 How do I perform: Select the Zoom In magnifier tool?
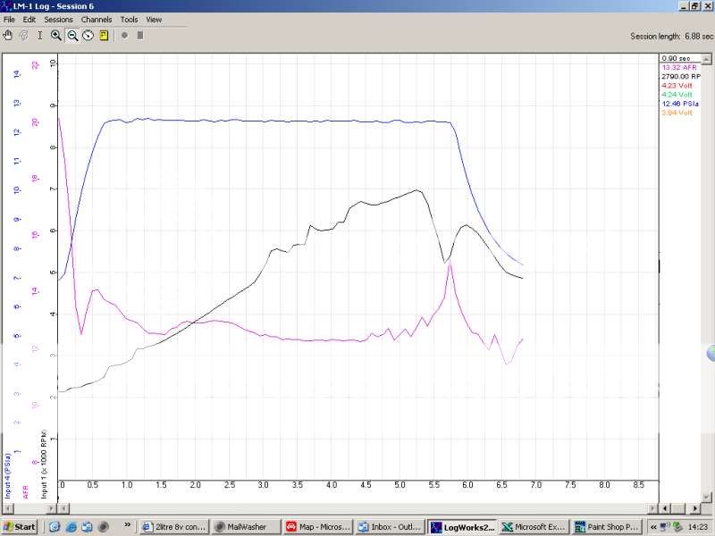click(x=56, y=36)
